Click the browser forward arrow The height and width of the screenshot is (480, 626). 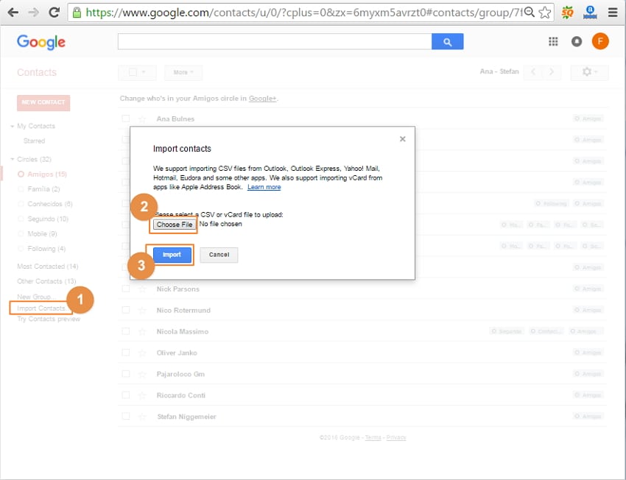click(34, 13)
